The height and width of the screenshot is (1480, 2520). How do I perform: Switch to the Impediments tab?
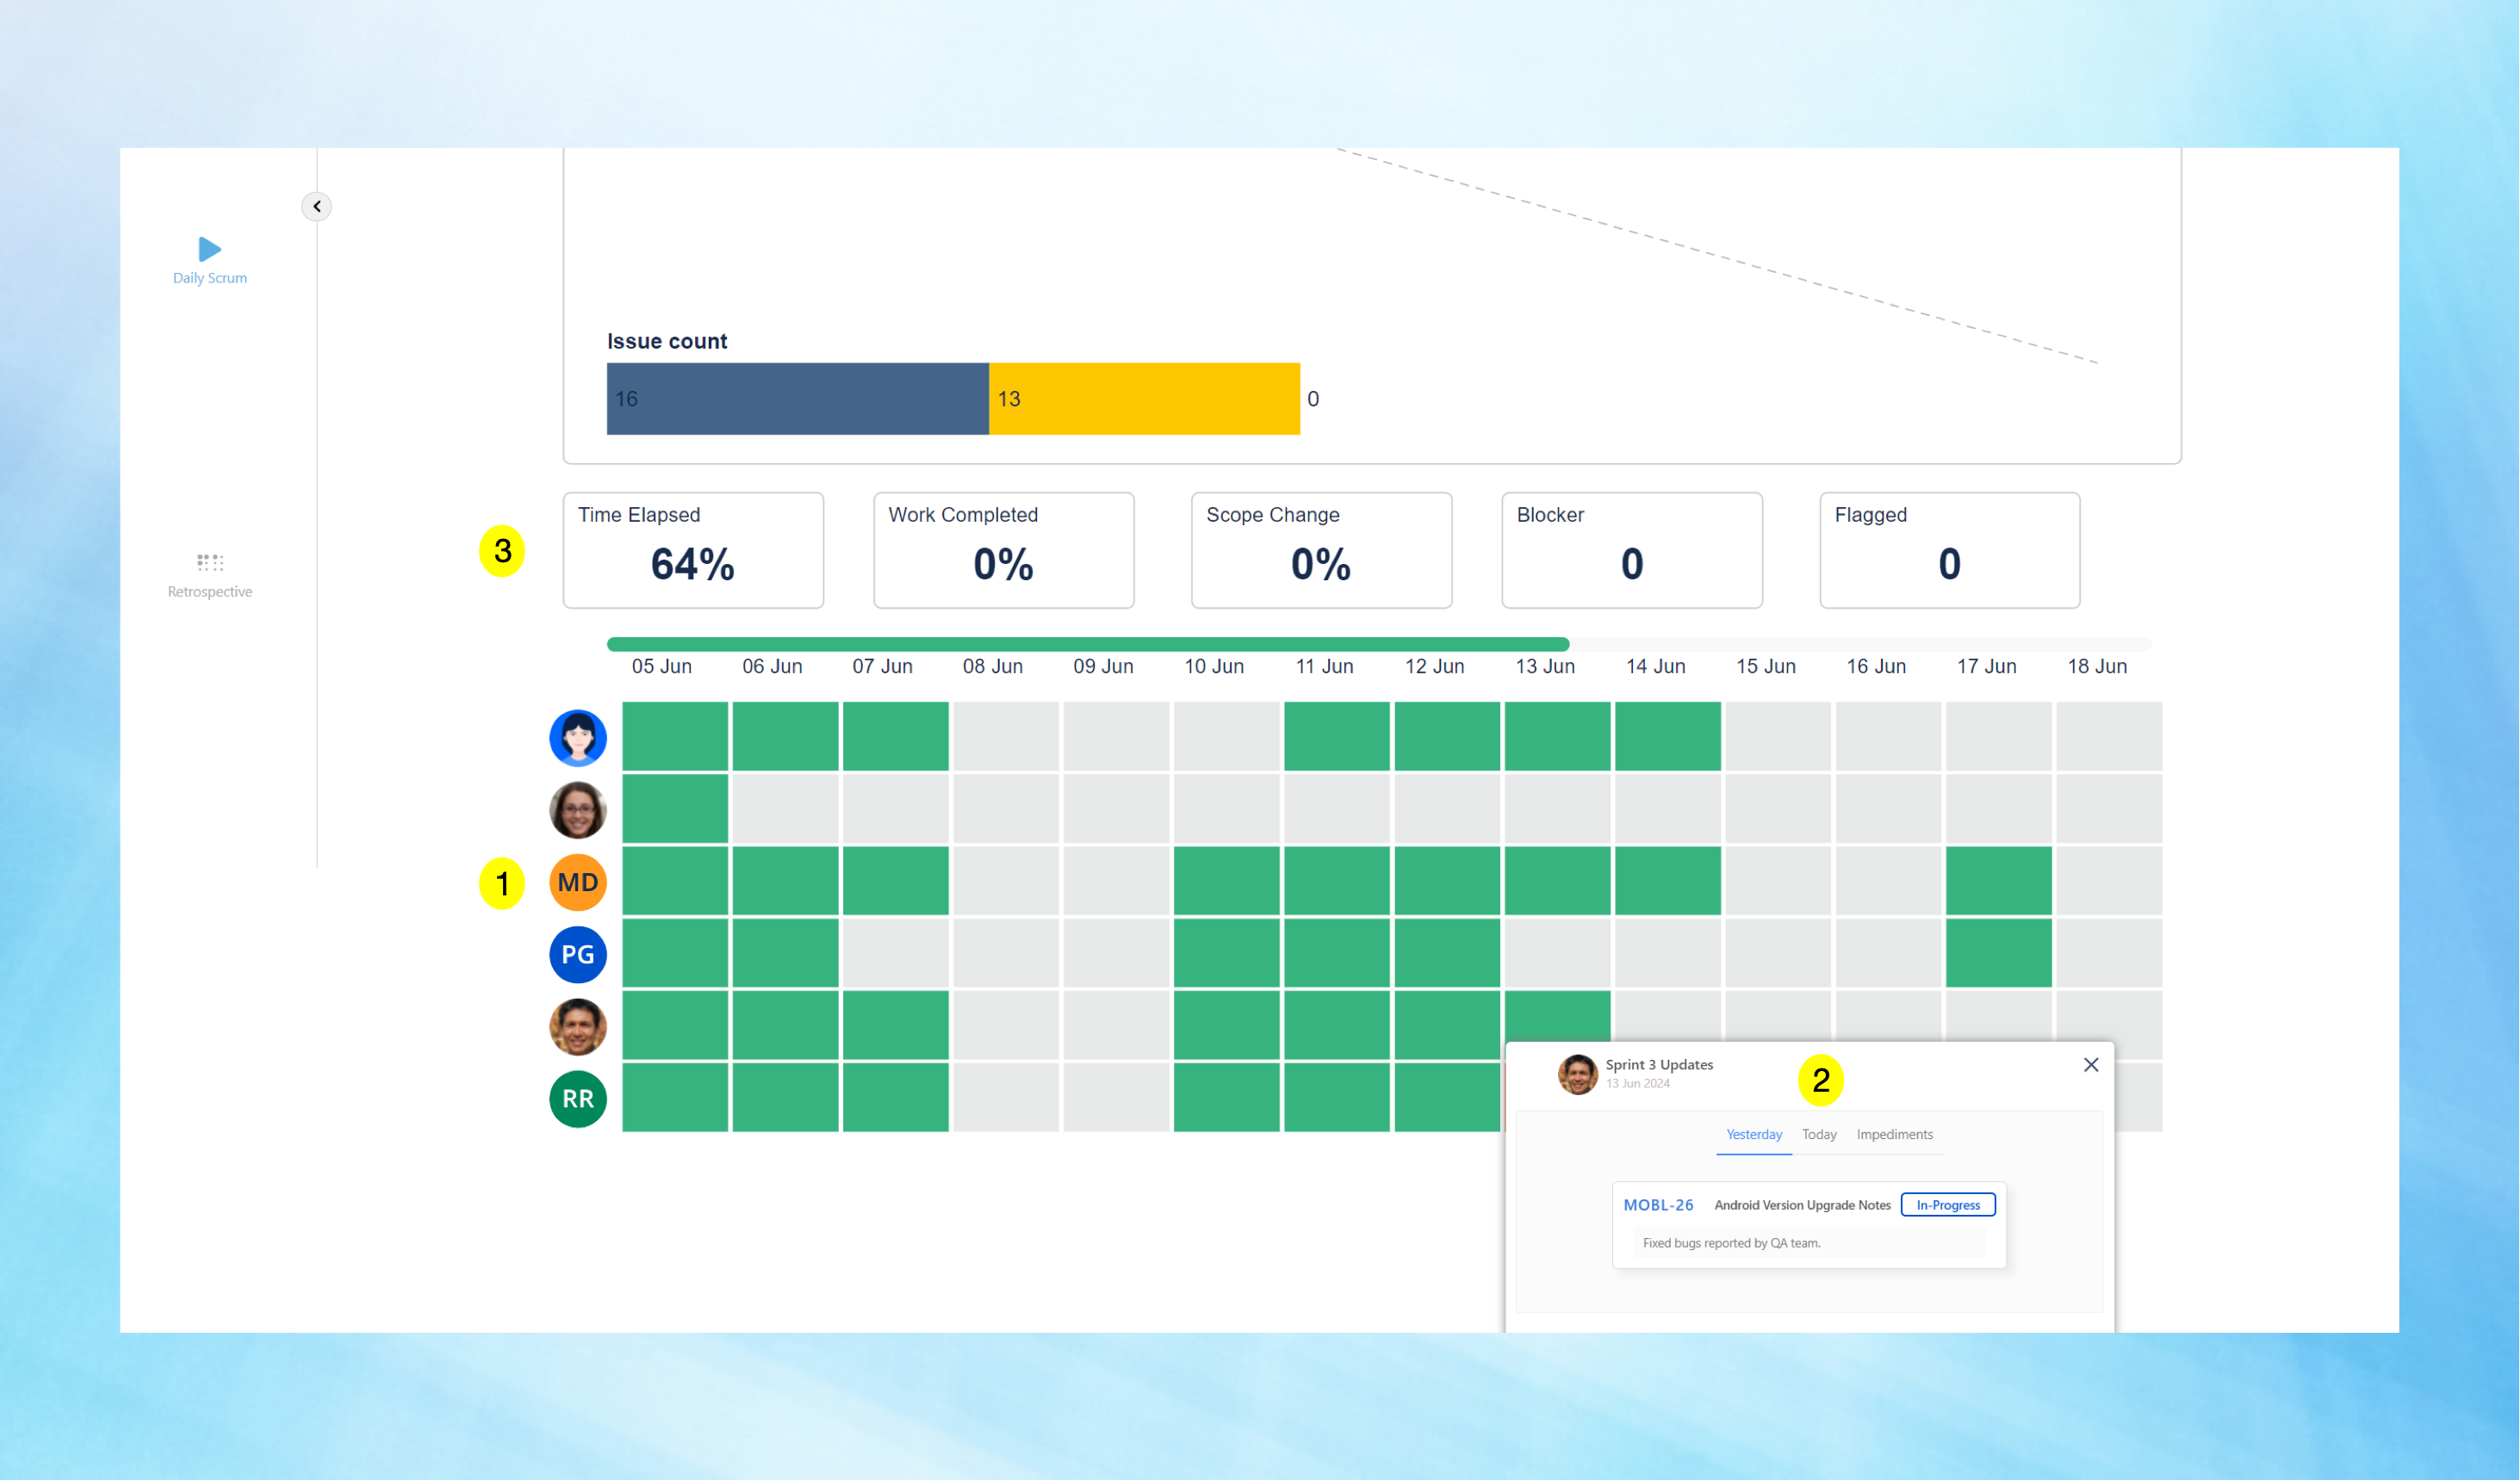point(1894,1134)
